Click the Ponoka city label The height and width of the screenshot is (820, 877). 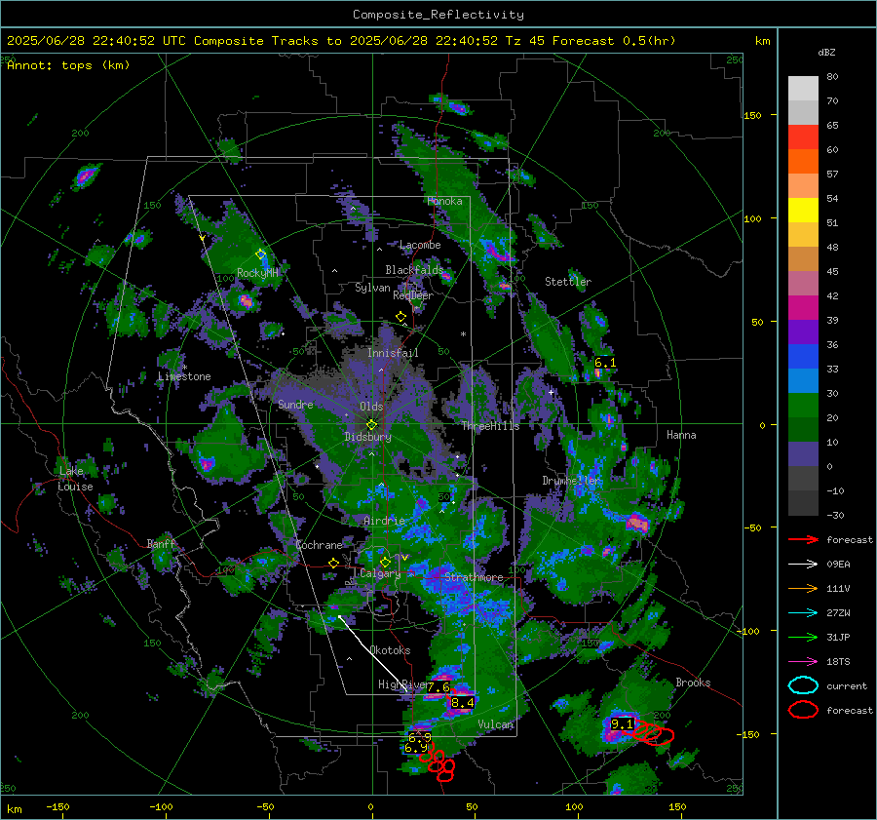(x=444, y=201)
